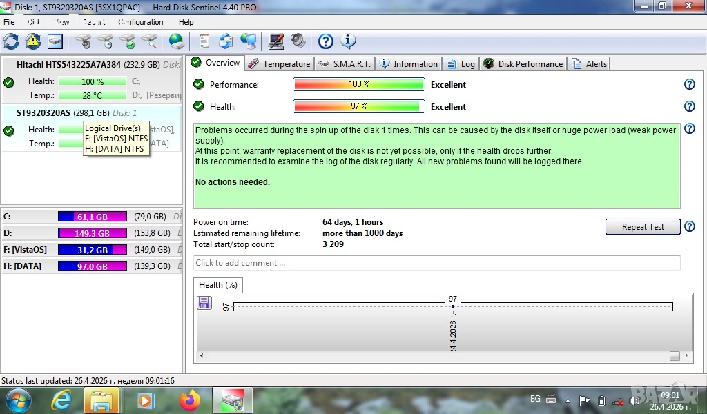The width and height of the screenshot is (707, 414).
Task: Click help question mark beside Performance bar
Action: (688, 84)
